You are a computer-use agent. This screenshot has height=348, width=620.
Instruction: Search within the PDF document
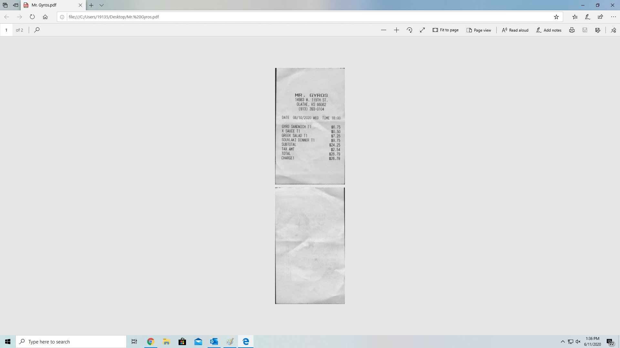pyautogui.click(x=37, y=30)
